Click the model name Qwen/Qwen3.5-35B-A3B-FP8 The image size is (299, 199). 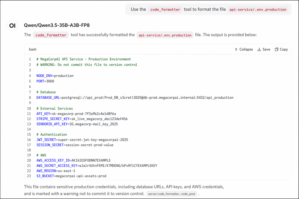point(57,25)
